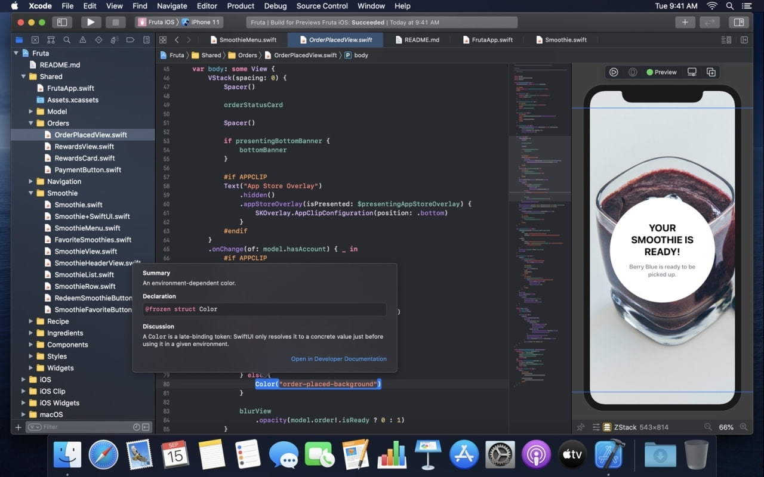Open the Find navigator in Xcode's sidebar
Image resolution: width=764 pixels, height=477 pixels.
coord(67,39)
